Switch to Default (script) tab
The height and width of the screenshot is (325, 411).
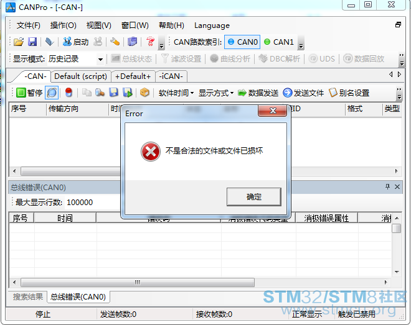[80, 76]
